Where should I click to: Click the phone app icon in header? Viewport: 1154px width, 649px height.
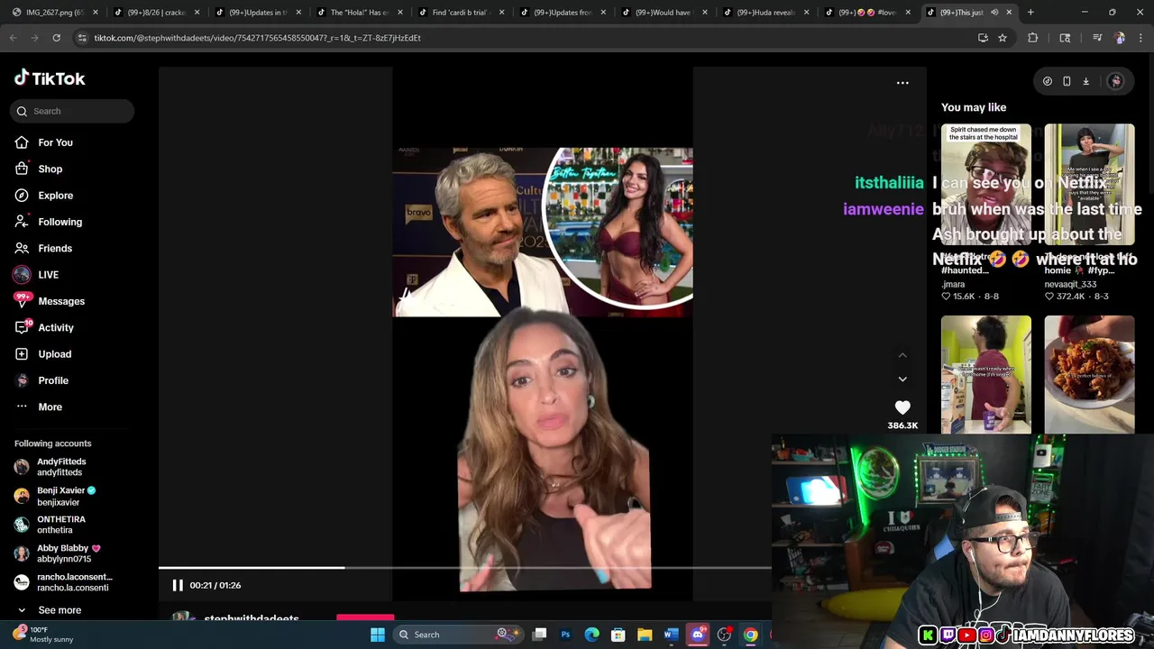click(x=1067, y=81)
